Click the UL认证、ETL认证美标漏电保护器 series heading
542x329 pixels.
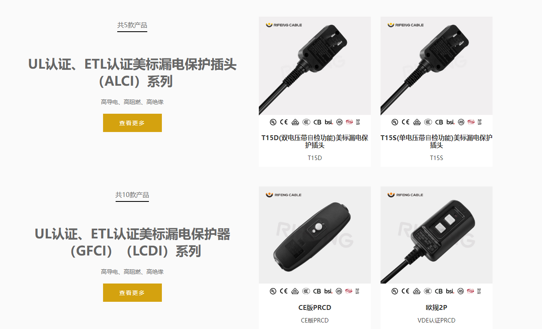pos(132,234)
